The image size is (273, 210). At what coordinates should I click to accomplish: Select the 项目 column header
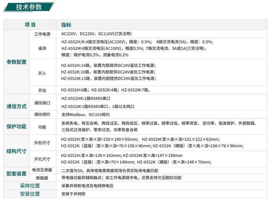tap(30, 25)
